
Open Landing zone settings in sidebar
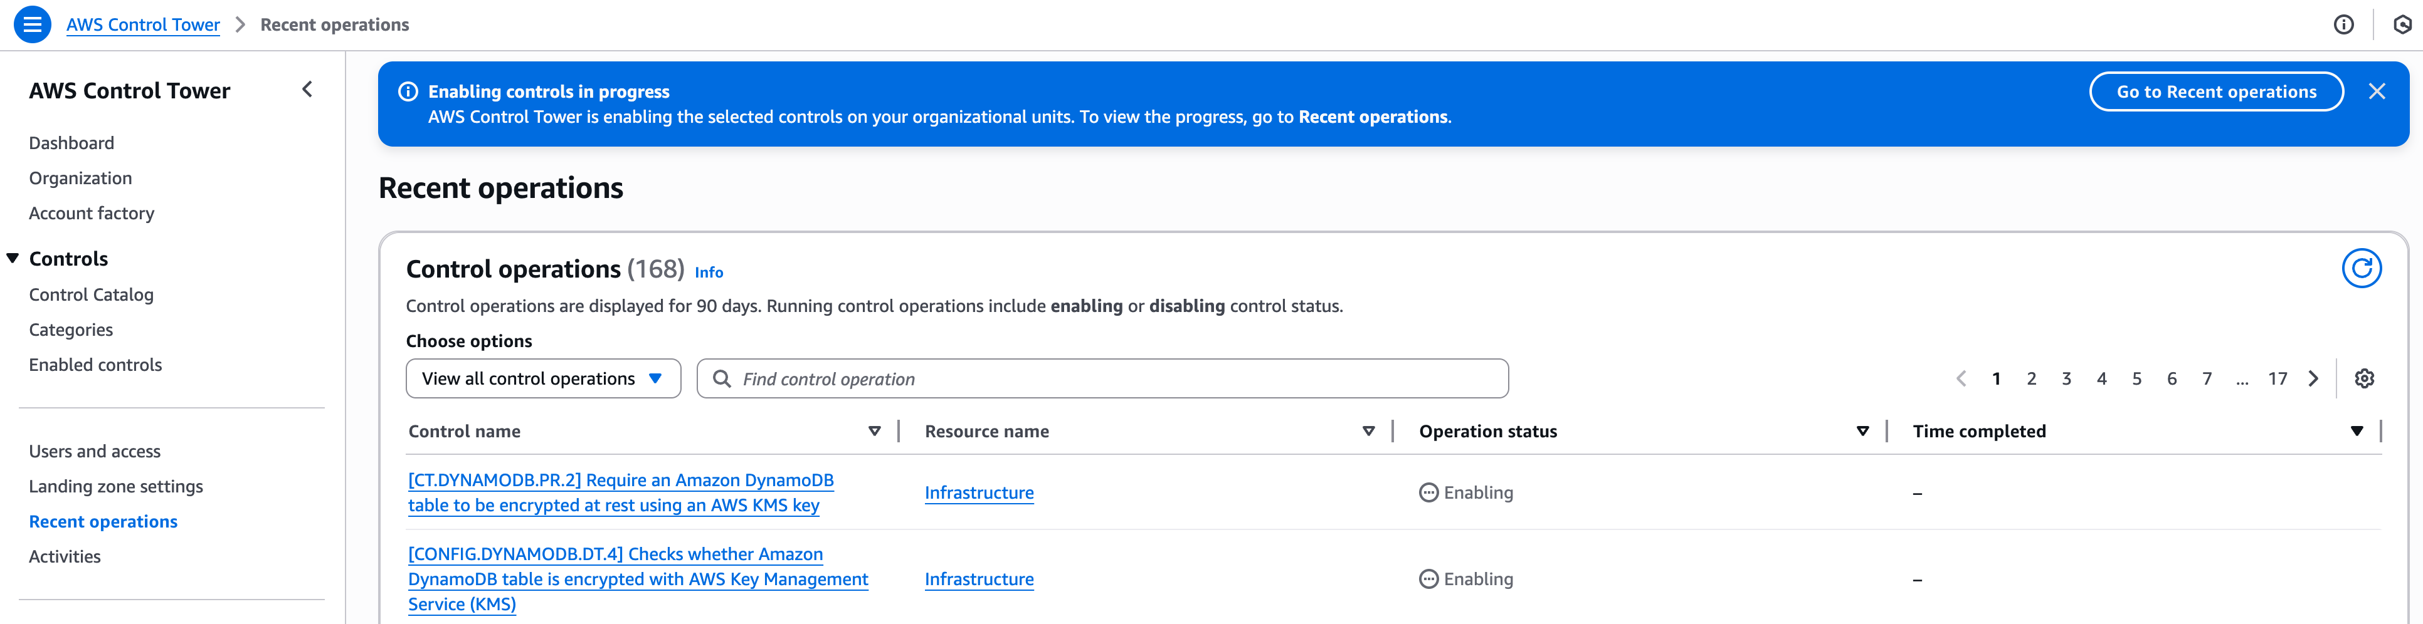pyautogui.click(x=115, y=486)
